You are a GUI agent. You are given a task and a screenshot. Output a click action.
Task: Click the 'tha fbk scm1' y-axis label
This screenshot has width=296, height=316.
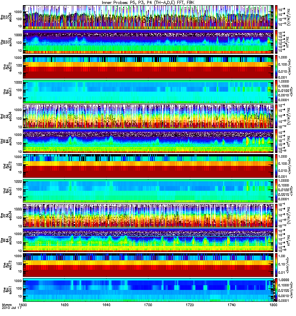(x=7, y=91)
